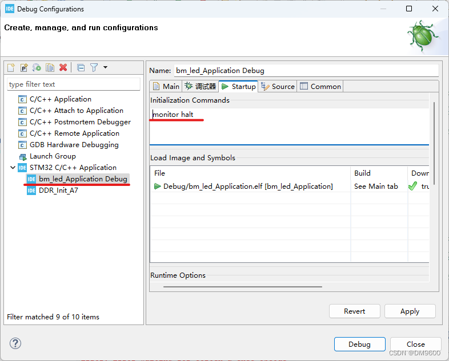Collapse all configurations in tree
This screenshot has height=361, width=449.
point(81,68)
